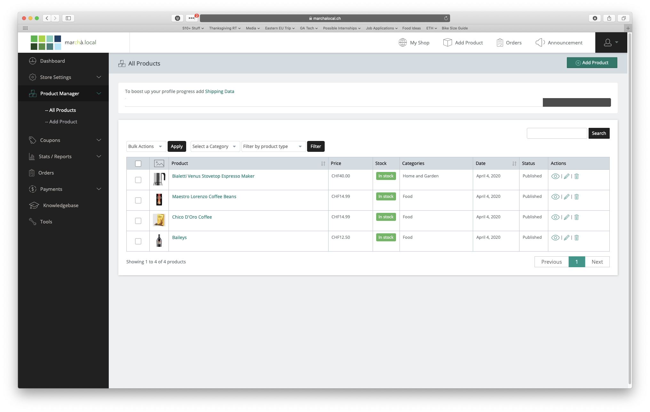Image resolution: width=650 pixels, height=412 pixels.
Task: Click the eye icon for Maestro Lorenzo Coffee Beans
Action: [x=555, y=197]
